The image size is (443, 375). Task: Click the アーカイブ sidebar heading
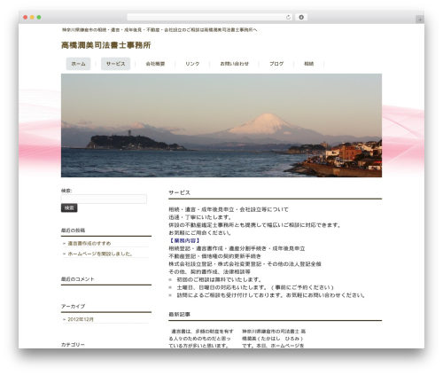click(73, 306)
